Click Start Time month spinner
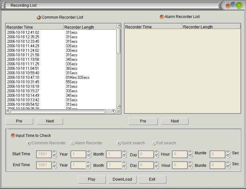Screen dimensions: 246x189 pyautogui.click(x=89, y=154)
